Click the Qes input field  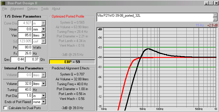[x=18, y=59]
